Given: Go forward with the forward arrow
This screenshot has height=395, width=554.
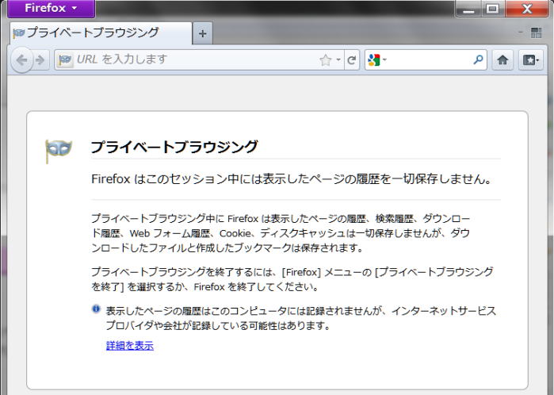Looking at the screenshot, I should tap(40, 60).
